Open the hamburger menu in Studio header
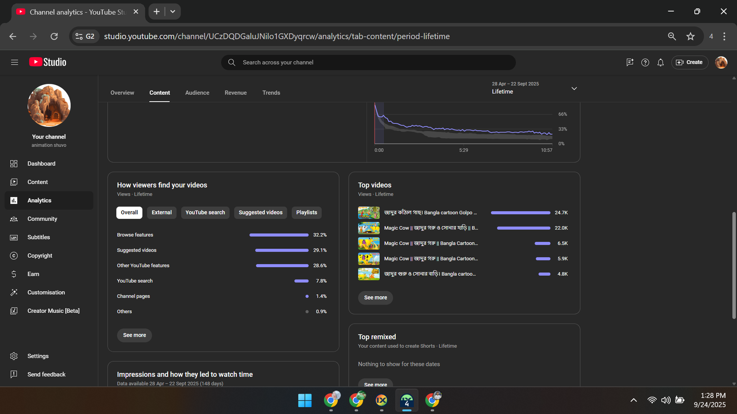This screenshot has height=414, width=737. [x=14, y=62]
